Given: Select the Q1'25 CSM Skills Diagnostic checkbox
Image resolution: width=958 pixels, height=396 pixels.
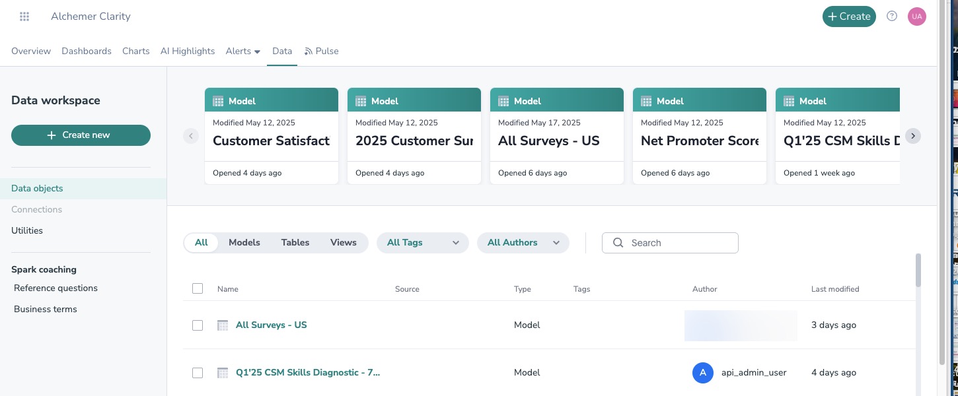Looking at the screenshot, I should (198, 373).
